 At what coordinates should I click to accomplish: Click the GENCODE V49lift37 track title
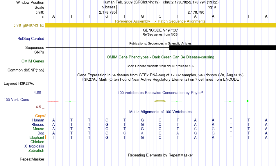click(160, 30)
